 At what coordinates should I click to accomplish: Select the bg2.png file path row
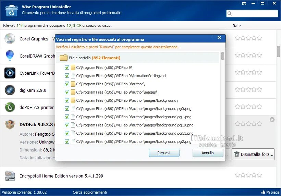point(134,142)
